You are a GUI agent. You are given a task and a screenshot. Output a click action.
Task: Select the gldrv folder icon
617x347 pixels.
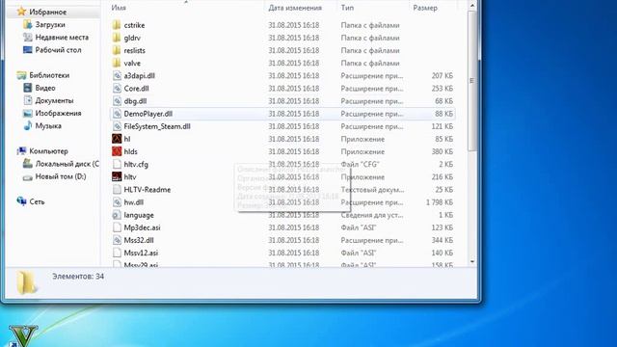117,38
